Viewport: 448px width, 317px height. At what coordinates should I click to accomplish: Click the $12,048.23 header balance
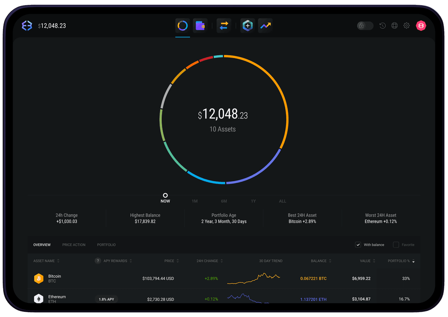coord(52,26)
